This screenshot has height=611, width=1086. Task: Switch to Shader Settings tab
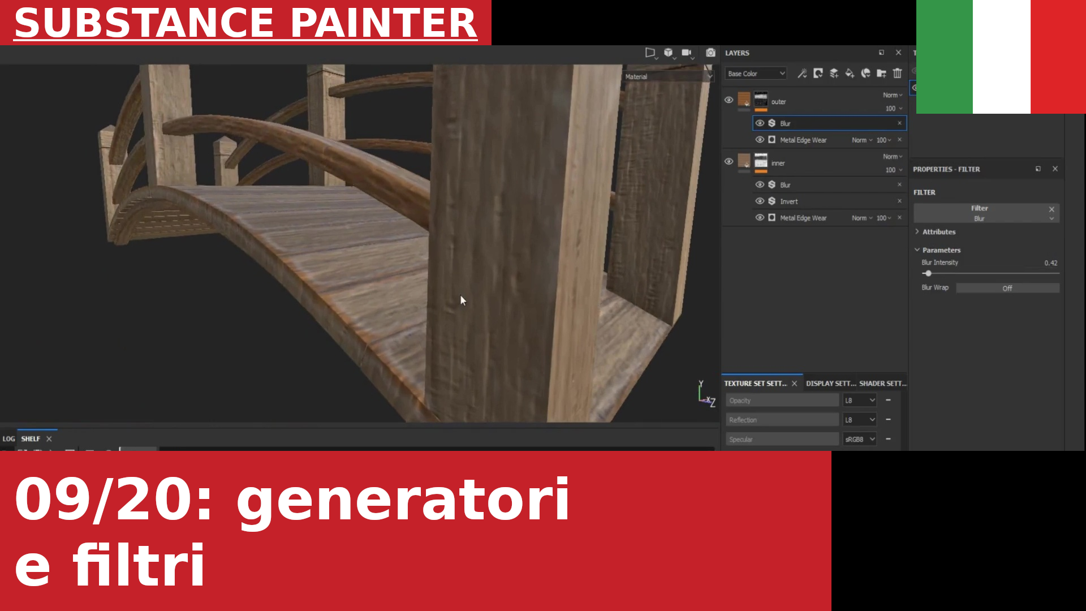click(x=882, y=384)
